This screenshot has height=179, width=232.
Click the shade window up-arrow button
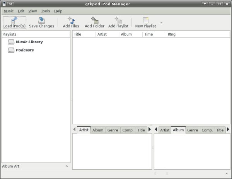tap(205, 4)
